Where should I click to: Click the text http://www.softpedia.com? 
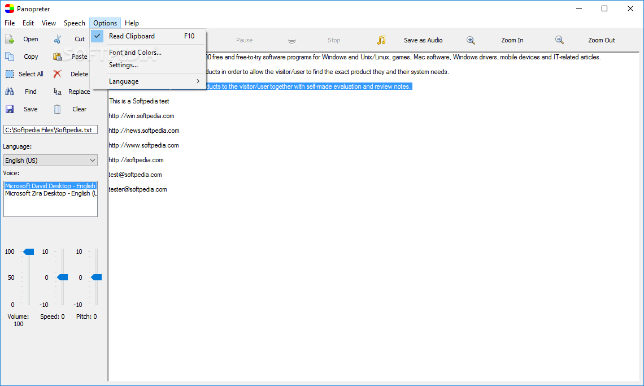tap(143, 145)
